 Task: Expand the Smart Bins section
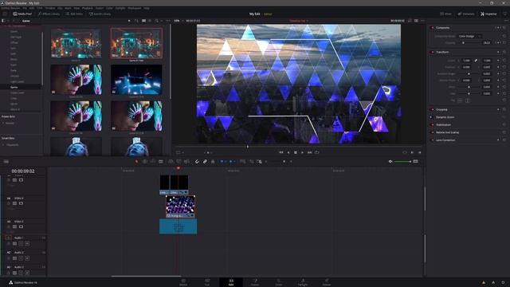8,138
